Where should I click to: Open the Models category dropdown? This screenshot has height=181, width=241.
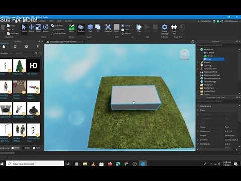click(6, 53)
